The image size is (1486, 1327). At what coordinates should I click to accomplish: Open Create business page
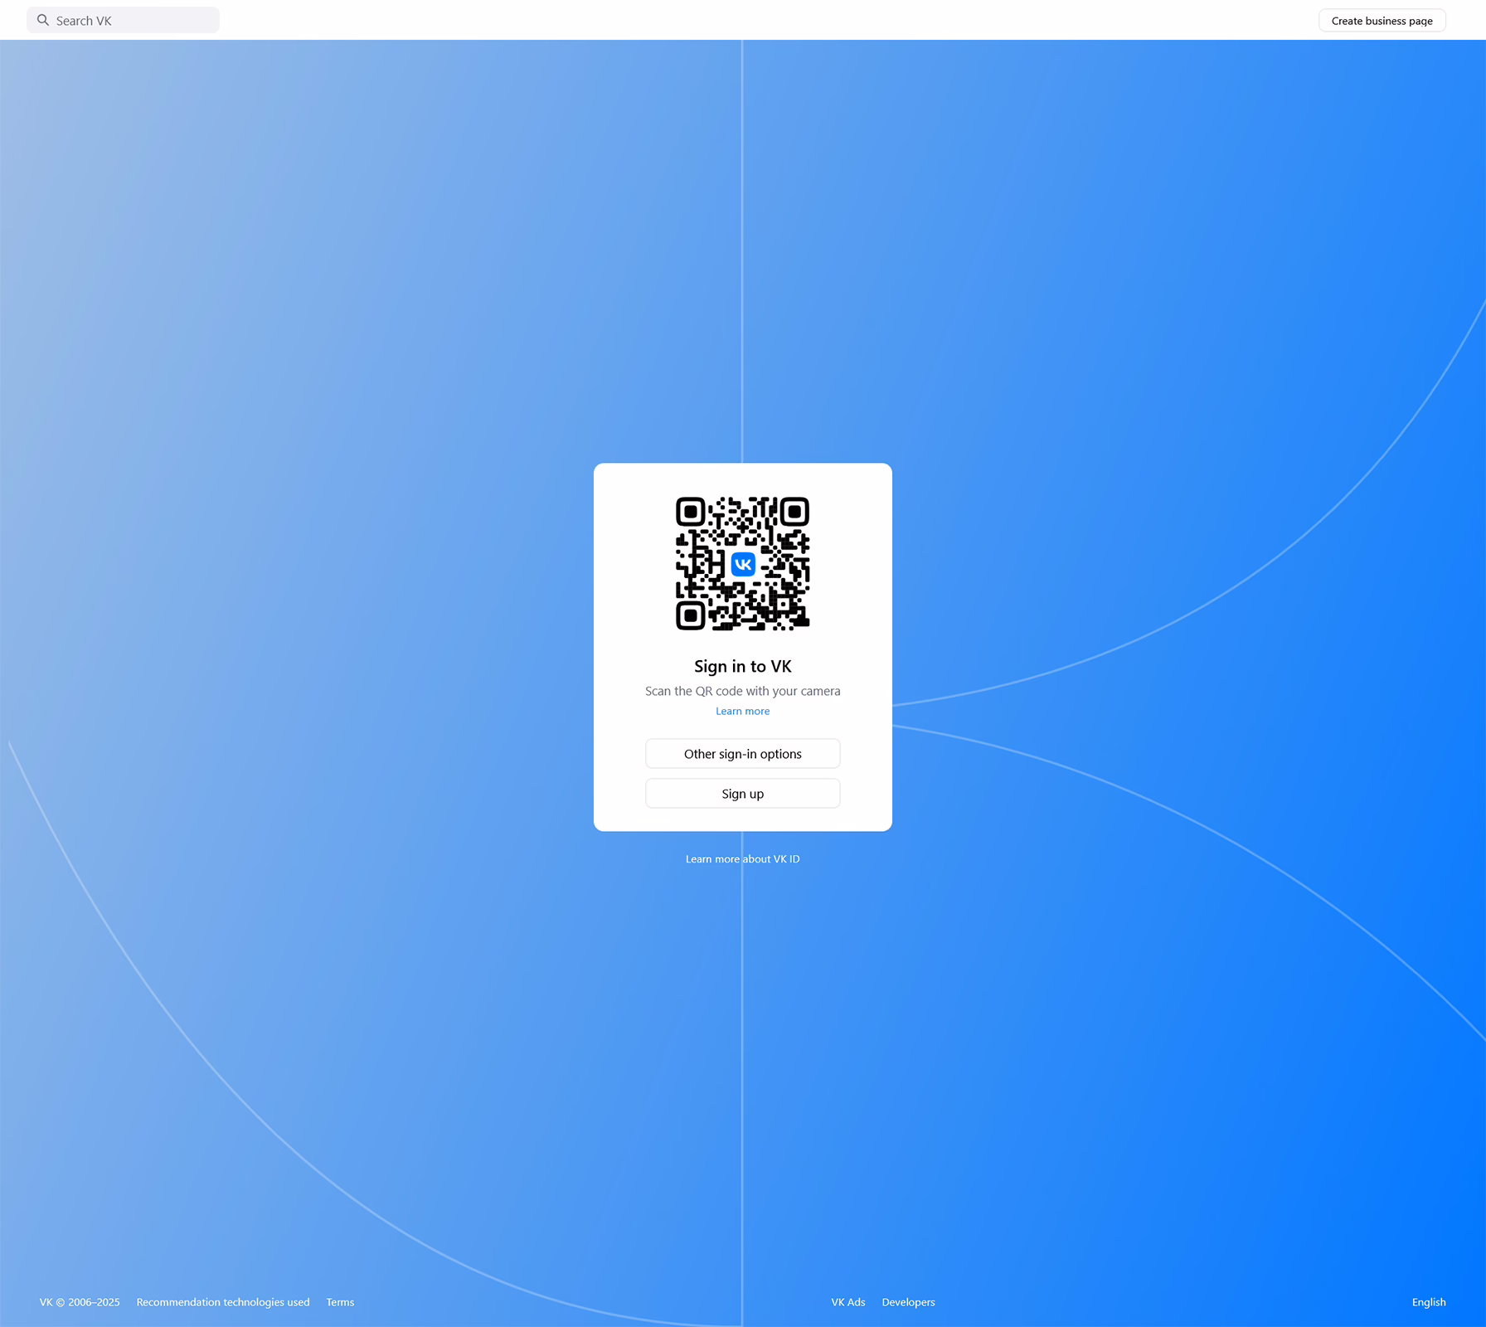[1382, 21]
